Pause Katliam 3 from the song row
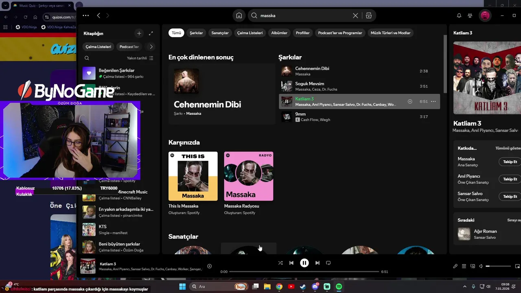521x293 pixels. (287, 101)
